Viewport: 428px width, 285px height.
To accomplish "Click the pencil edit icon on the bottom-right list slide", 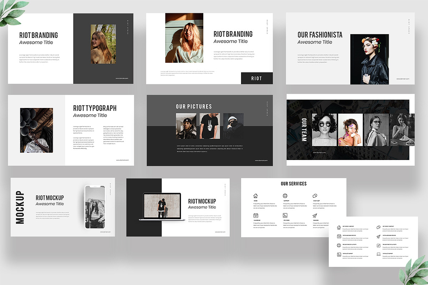I will click(378, 245).
